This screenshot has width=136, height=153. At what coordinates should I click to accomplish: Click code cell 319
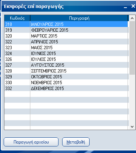click(17, 30)
